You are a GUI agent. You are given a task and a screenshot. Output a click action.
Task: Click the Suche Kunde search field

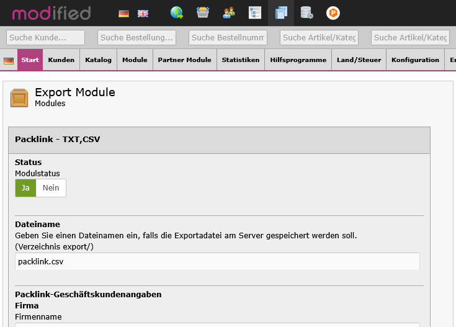[45, 38]
